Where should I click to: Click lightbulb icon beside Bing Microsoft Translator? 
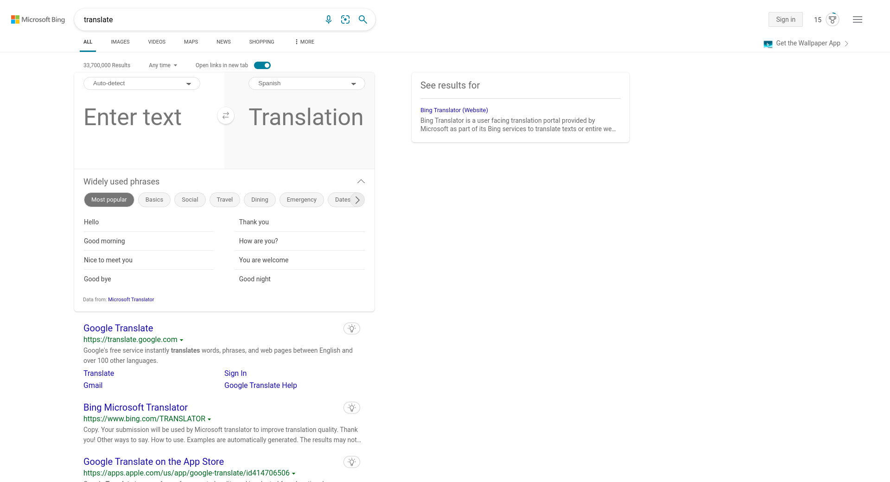(x=352, y=408)
